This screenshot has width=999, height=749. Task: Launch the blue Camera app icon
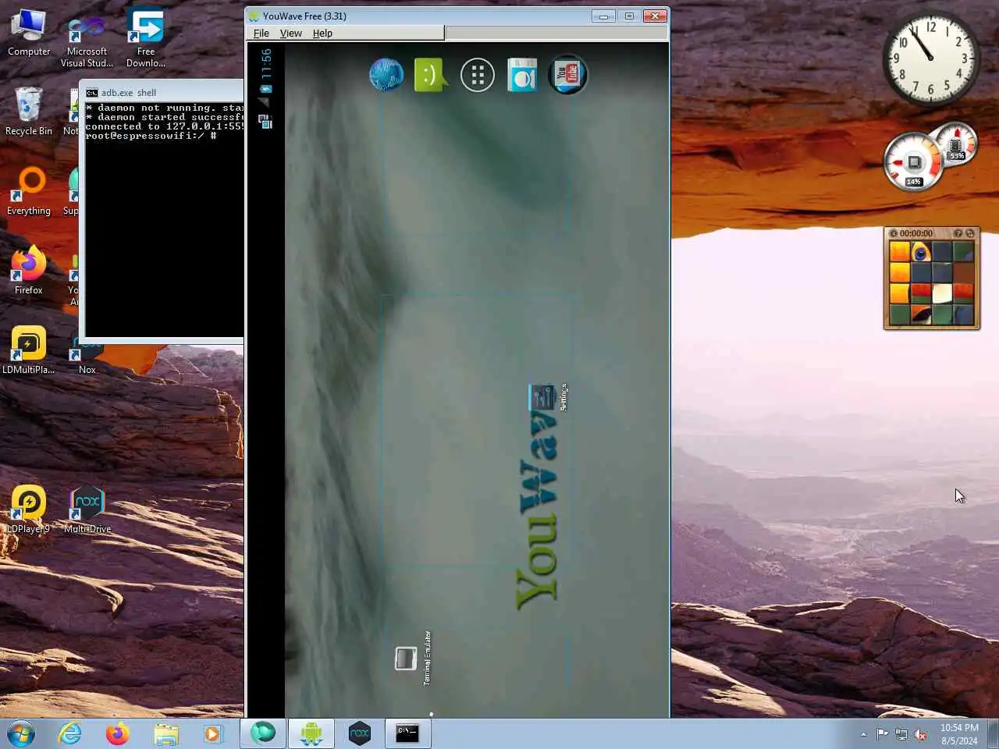(522, 75)
